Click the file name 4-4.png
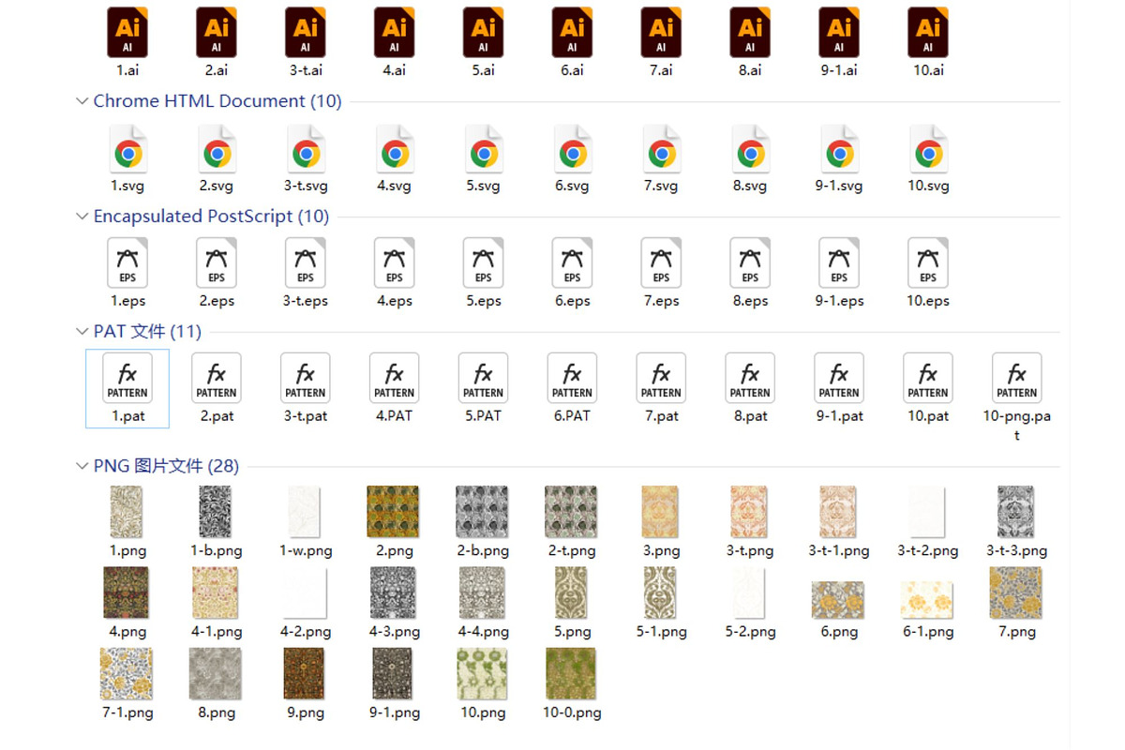The image size is (1125, 750). pos(484,632)
